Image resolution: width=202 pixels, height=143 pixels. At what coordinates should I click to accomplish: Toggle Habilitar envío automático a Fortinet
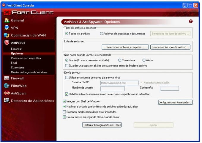point(67,94)
